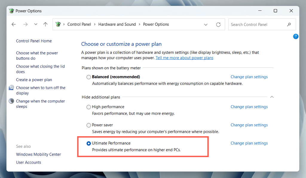Click Hardware and Sound in the breadcrumb

[117, 24]
